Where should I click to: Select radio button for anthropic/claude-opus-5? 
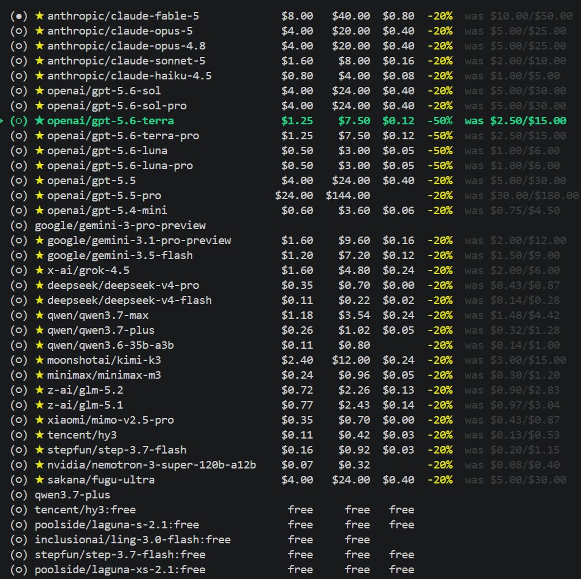pos(19,31)
